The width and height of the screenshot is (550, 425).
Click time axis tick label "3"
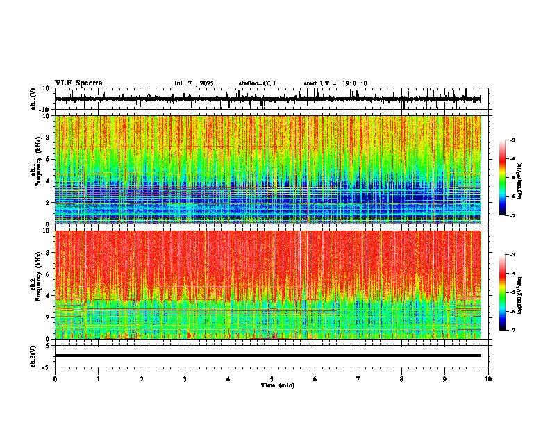point(185,379)
